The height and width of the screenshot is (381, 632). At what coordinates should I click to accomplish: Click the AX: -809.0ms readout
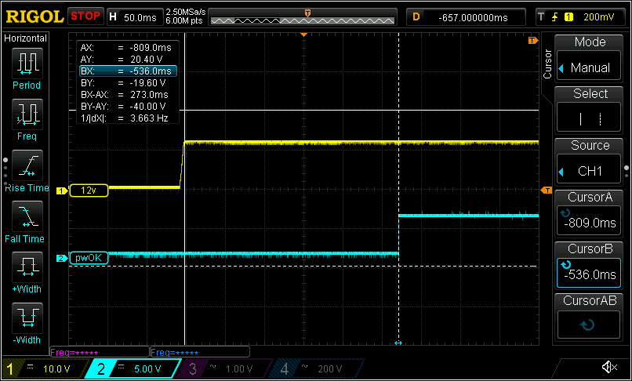pos(126,48)
